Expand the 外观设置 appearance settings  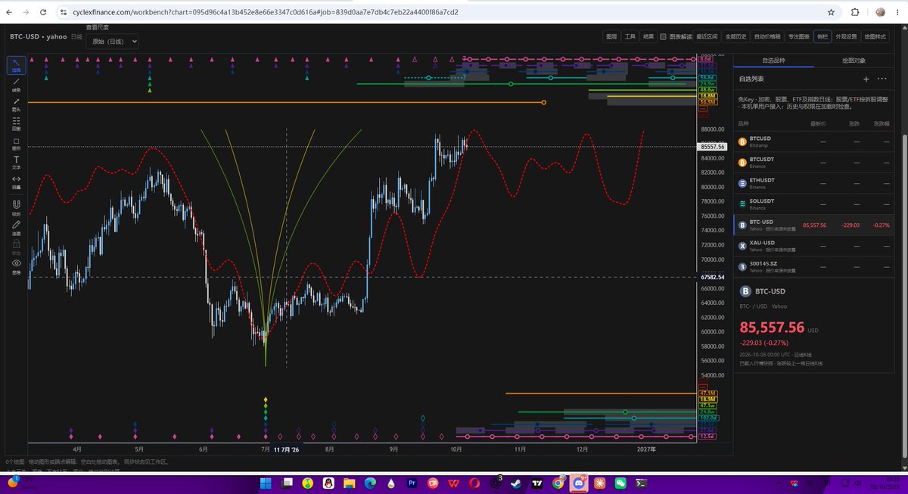coord(846,36)
